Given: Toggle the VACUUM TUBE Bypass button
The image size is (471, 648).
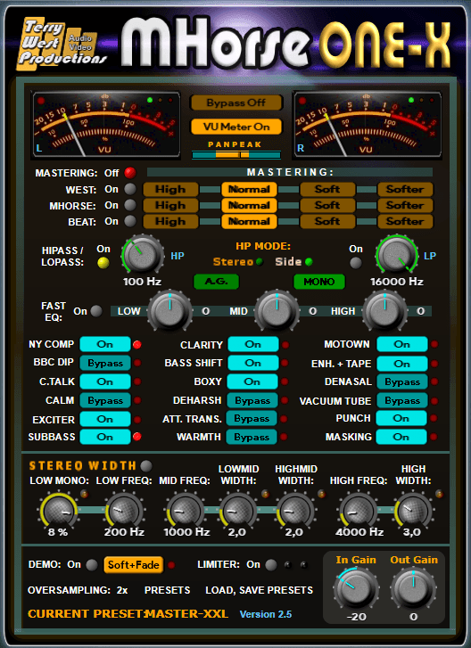Looking at the screenshot, I should [x=402, y=400].
